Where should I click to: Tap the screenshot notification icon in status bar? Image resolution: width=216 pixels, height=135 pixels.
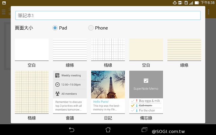tap(4, 3)
